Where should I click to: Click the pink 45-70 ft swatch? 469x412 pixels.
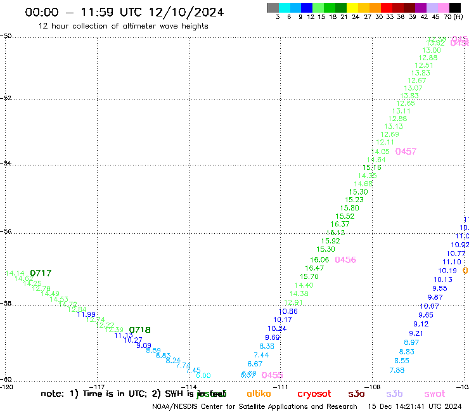pyautogui.click(x=443, y=8)
